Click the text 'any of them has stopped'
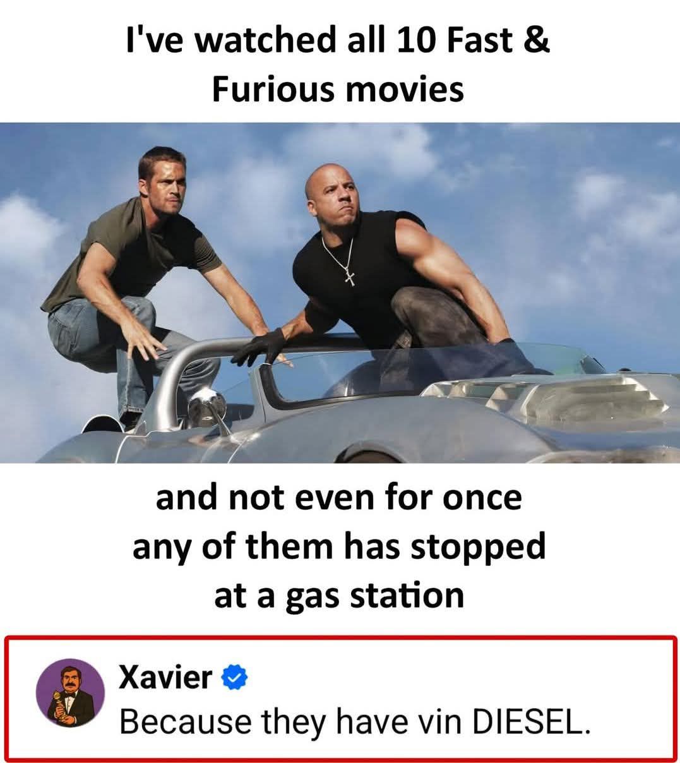Image resolution: width=680 pixels, height=763 pixels. (x=339, y=546)
